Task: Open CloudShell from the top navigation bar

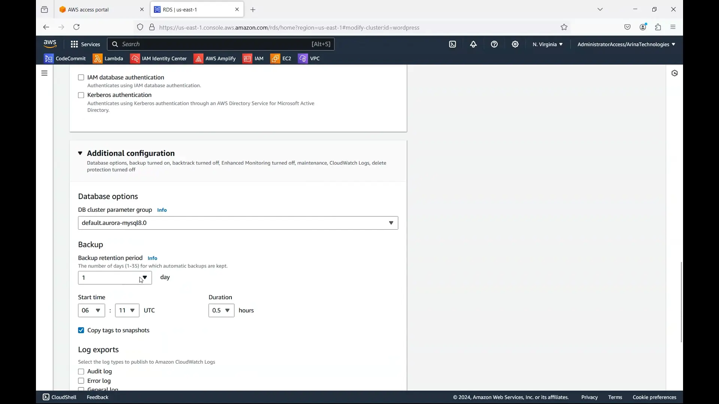Action: tap(453, 45)
